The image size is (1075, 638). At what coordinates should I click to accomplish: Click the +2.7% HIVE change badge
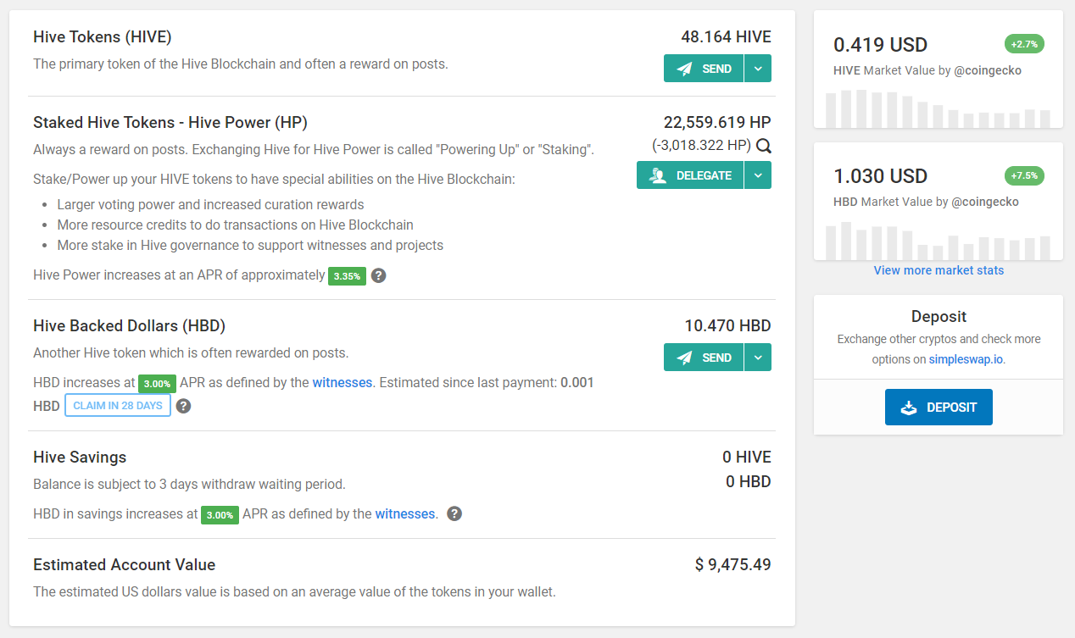1024,44
